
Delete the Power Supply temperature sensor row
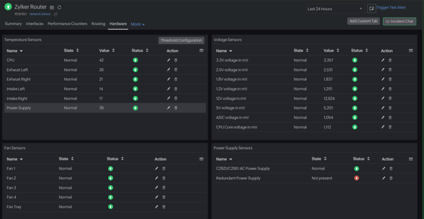(x=176, y=108)
